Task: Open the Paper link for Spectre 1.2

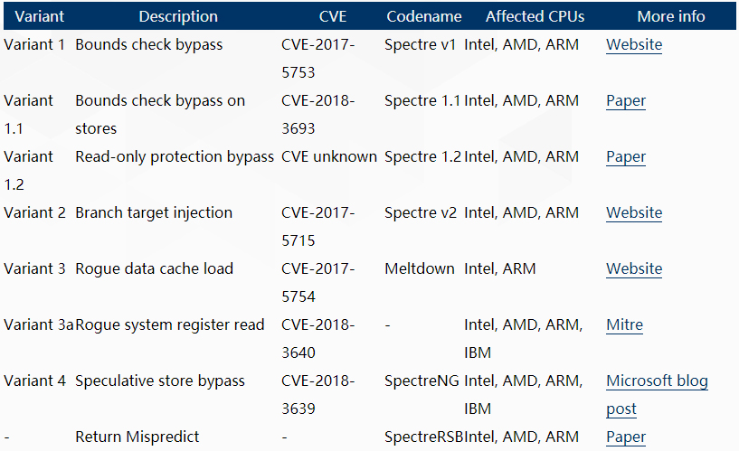Action: coord(626,156)
